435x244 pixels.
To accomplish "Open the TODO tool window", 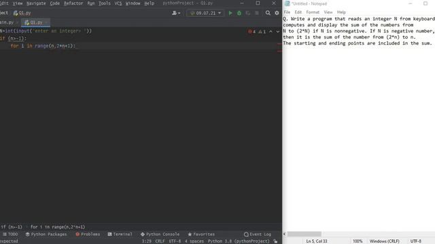I will [x=10, y=234].
